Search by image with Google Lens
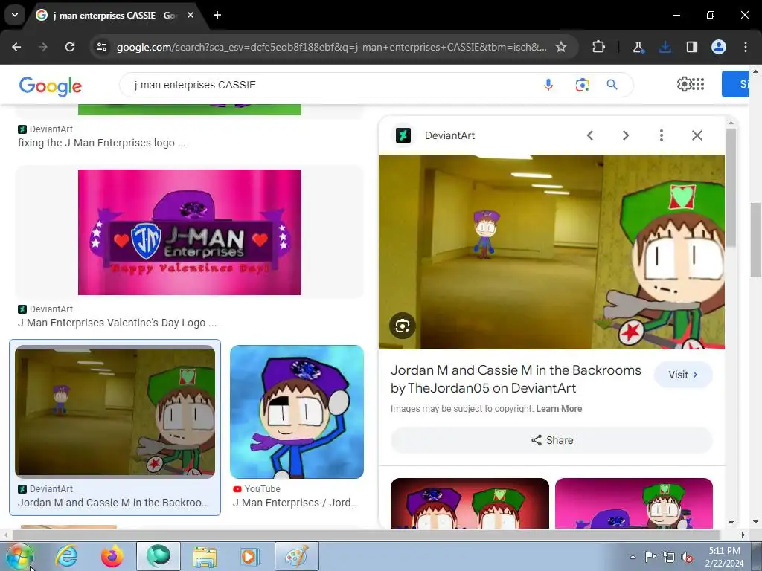The width and height of the screenshot is (762, 571). tap(582, 85)
